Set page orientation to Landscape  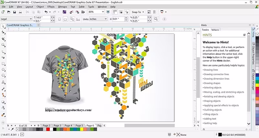(65, 19)
